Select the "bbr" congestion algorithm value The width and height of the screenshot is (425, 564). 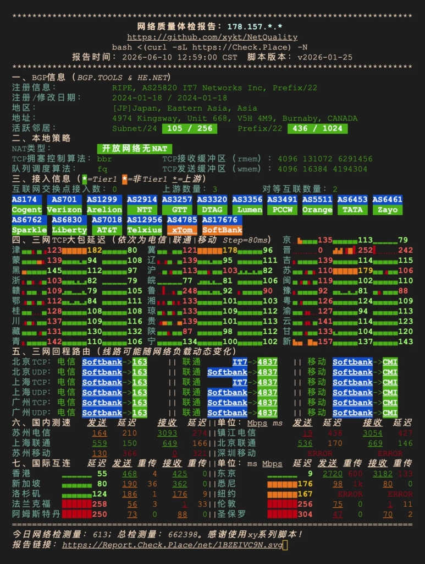tap(104, 159)
